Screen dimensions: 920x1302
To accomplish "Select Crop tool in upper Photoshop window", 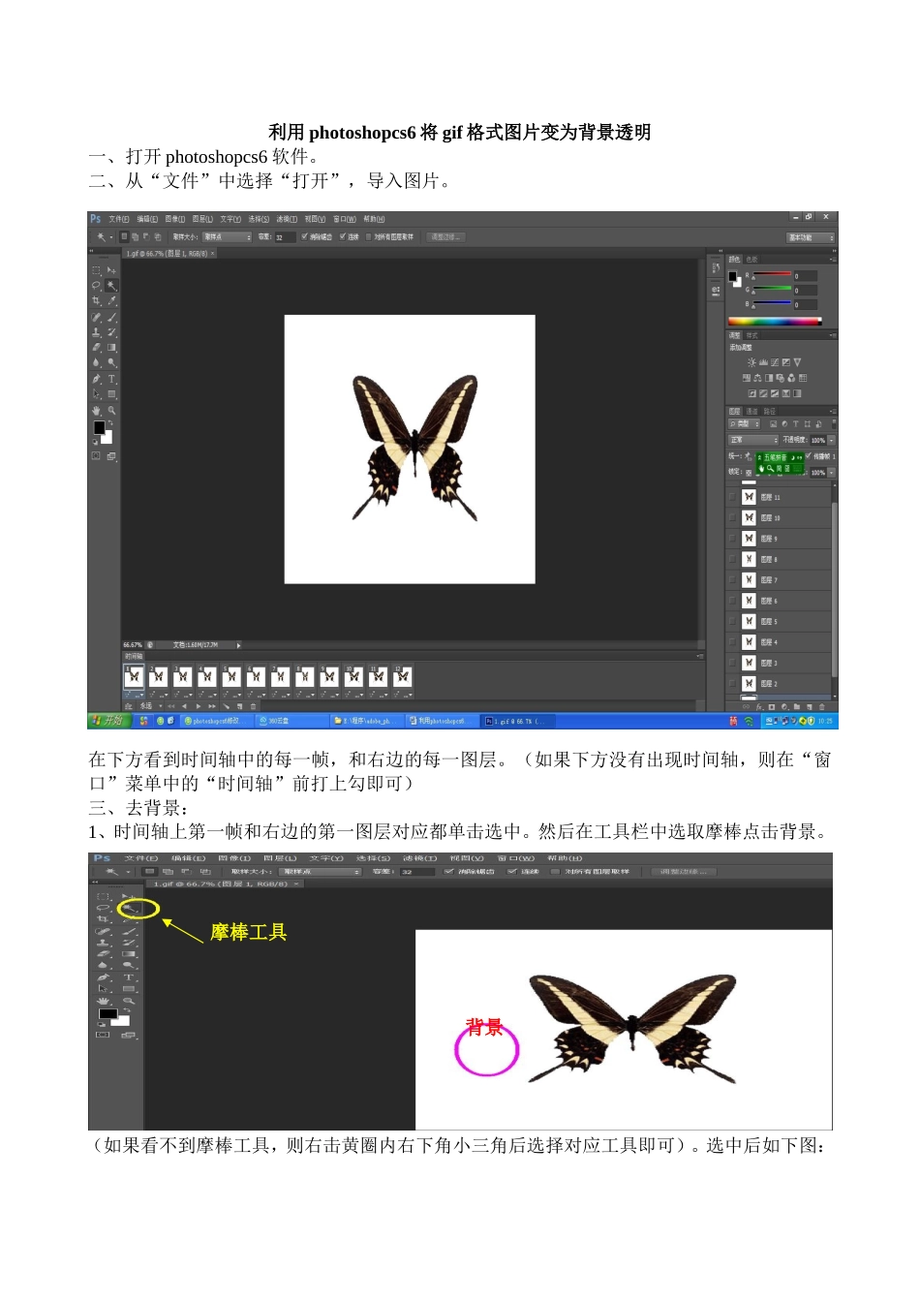I will (96, 300).
